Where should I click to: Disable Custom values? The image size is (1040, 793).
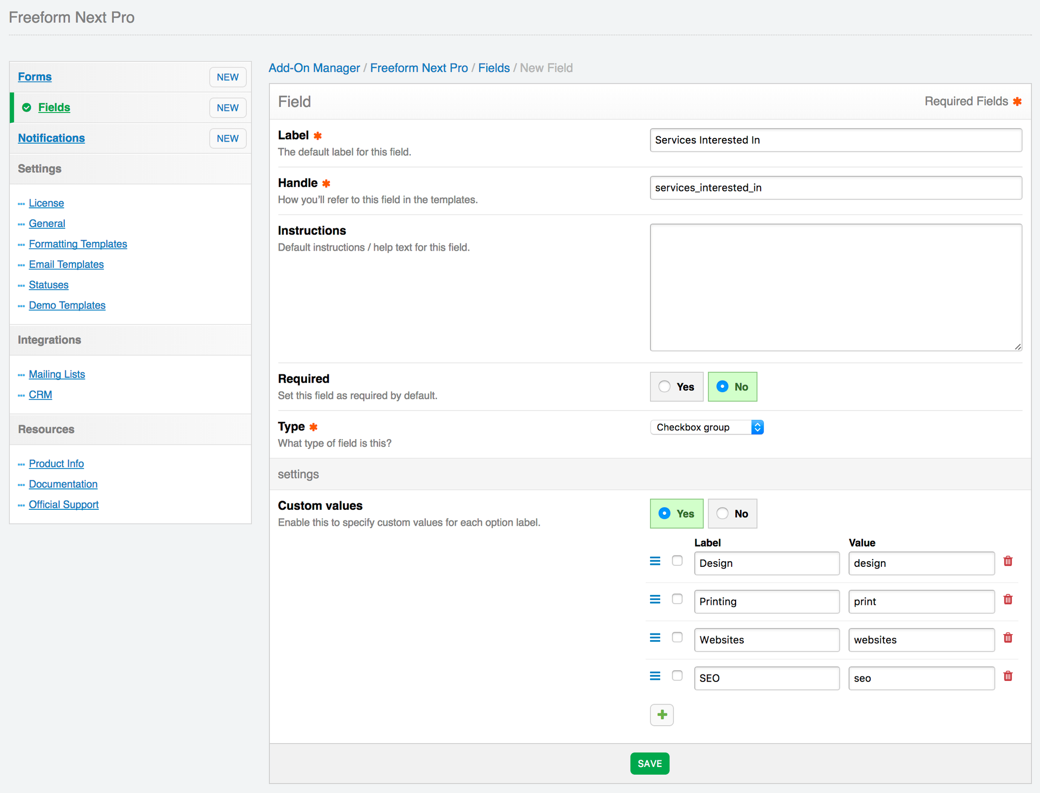tap(732, 513)
